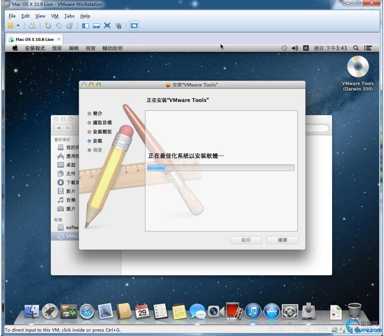Open the VMware Edit menu
The height and width of the screenshot is (336, 384).
click(x=25, y=16)
